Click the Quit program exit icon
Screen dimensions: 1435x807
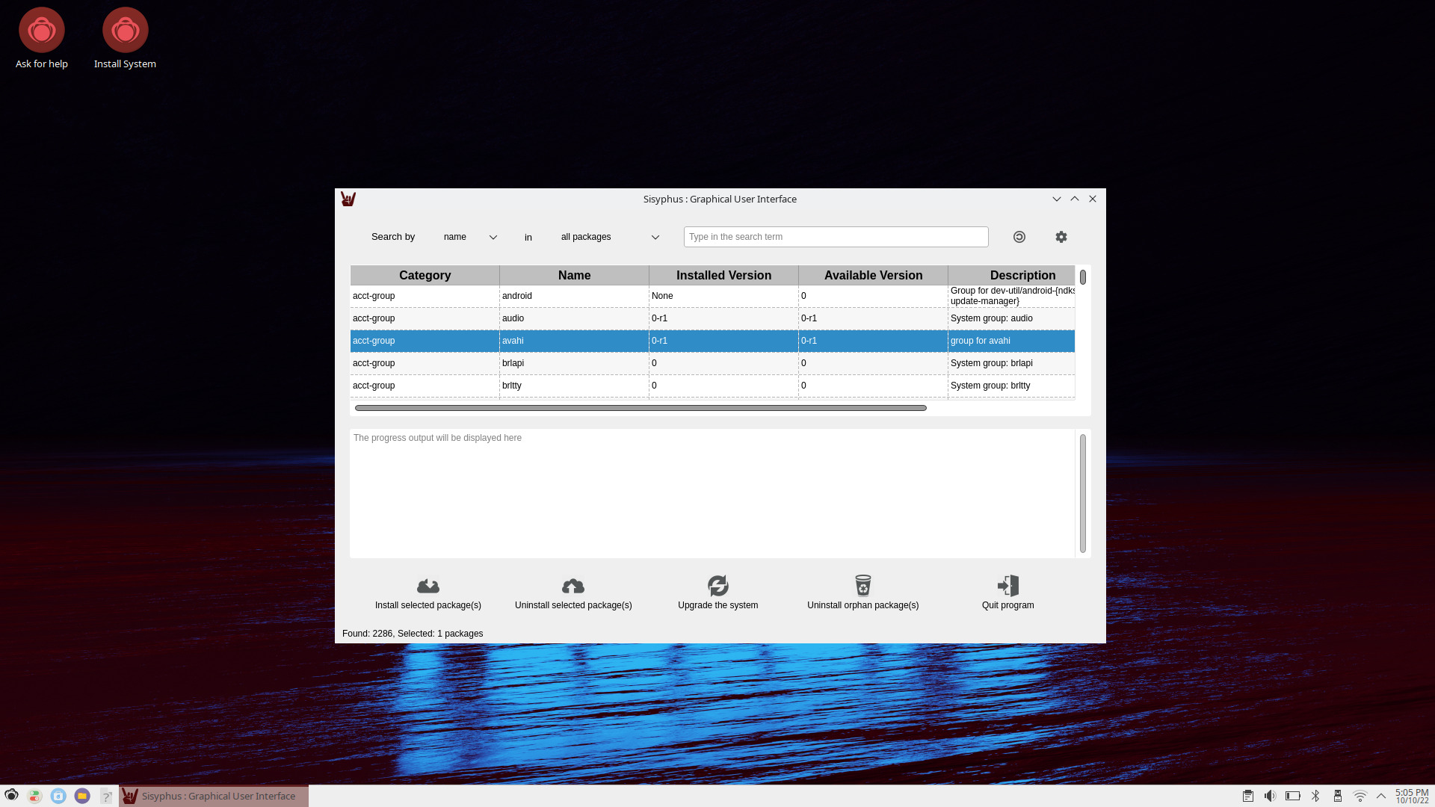(1007, 585)
